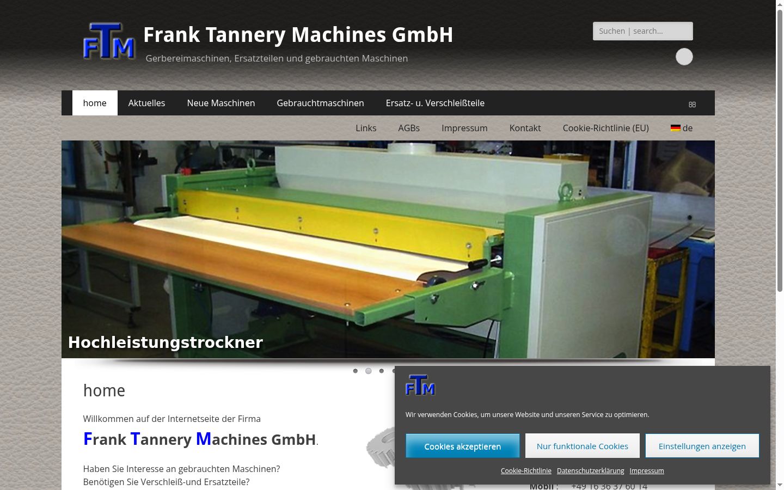Open Cookie-Richtlinie (EU) in the navigation
The image size is (784, 490).
(x=606, y=128)
